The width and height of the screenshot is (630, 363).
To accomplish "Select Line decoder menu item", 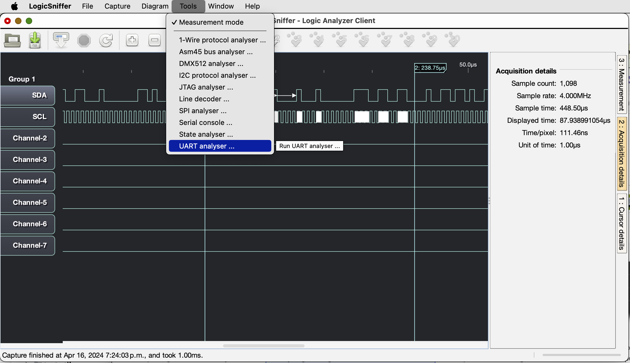I will pyautogui.click(x=220, y=99).
